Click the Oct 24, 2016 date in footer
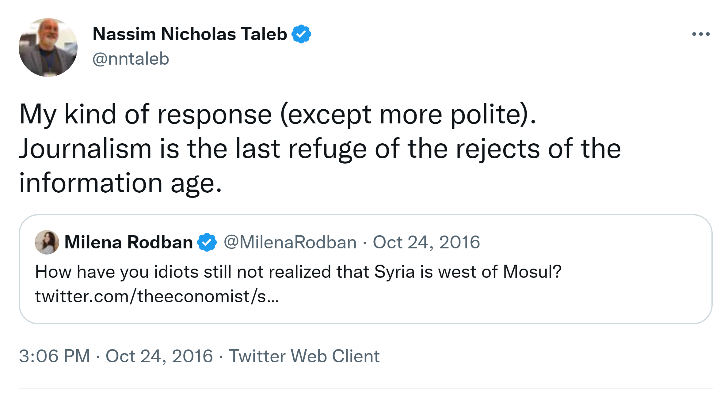The image size is (728, 400). pyautogui.click(x=159, y=356)
